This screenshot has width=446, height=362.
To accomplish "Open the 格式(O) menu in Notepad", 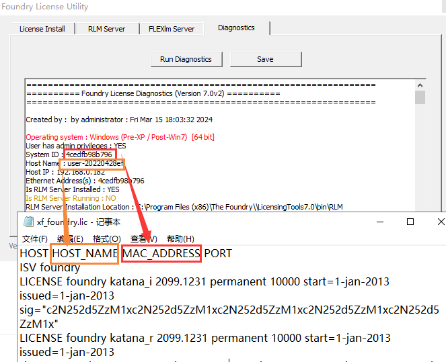I will pos(107,239).
